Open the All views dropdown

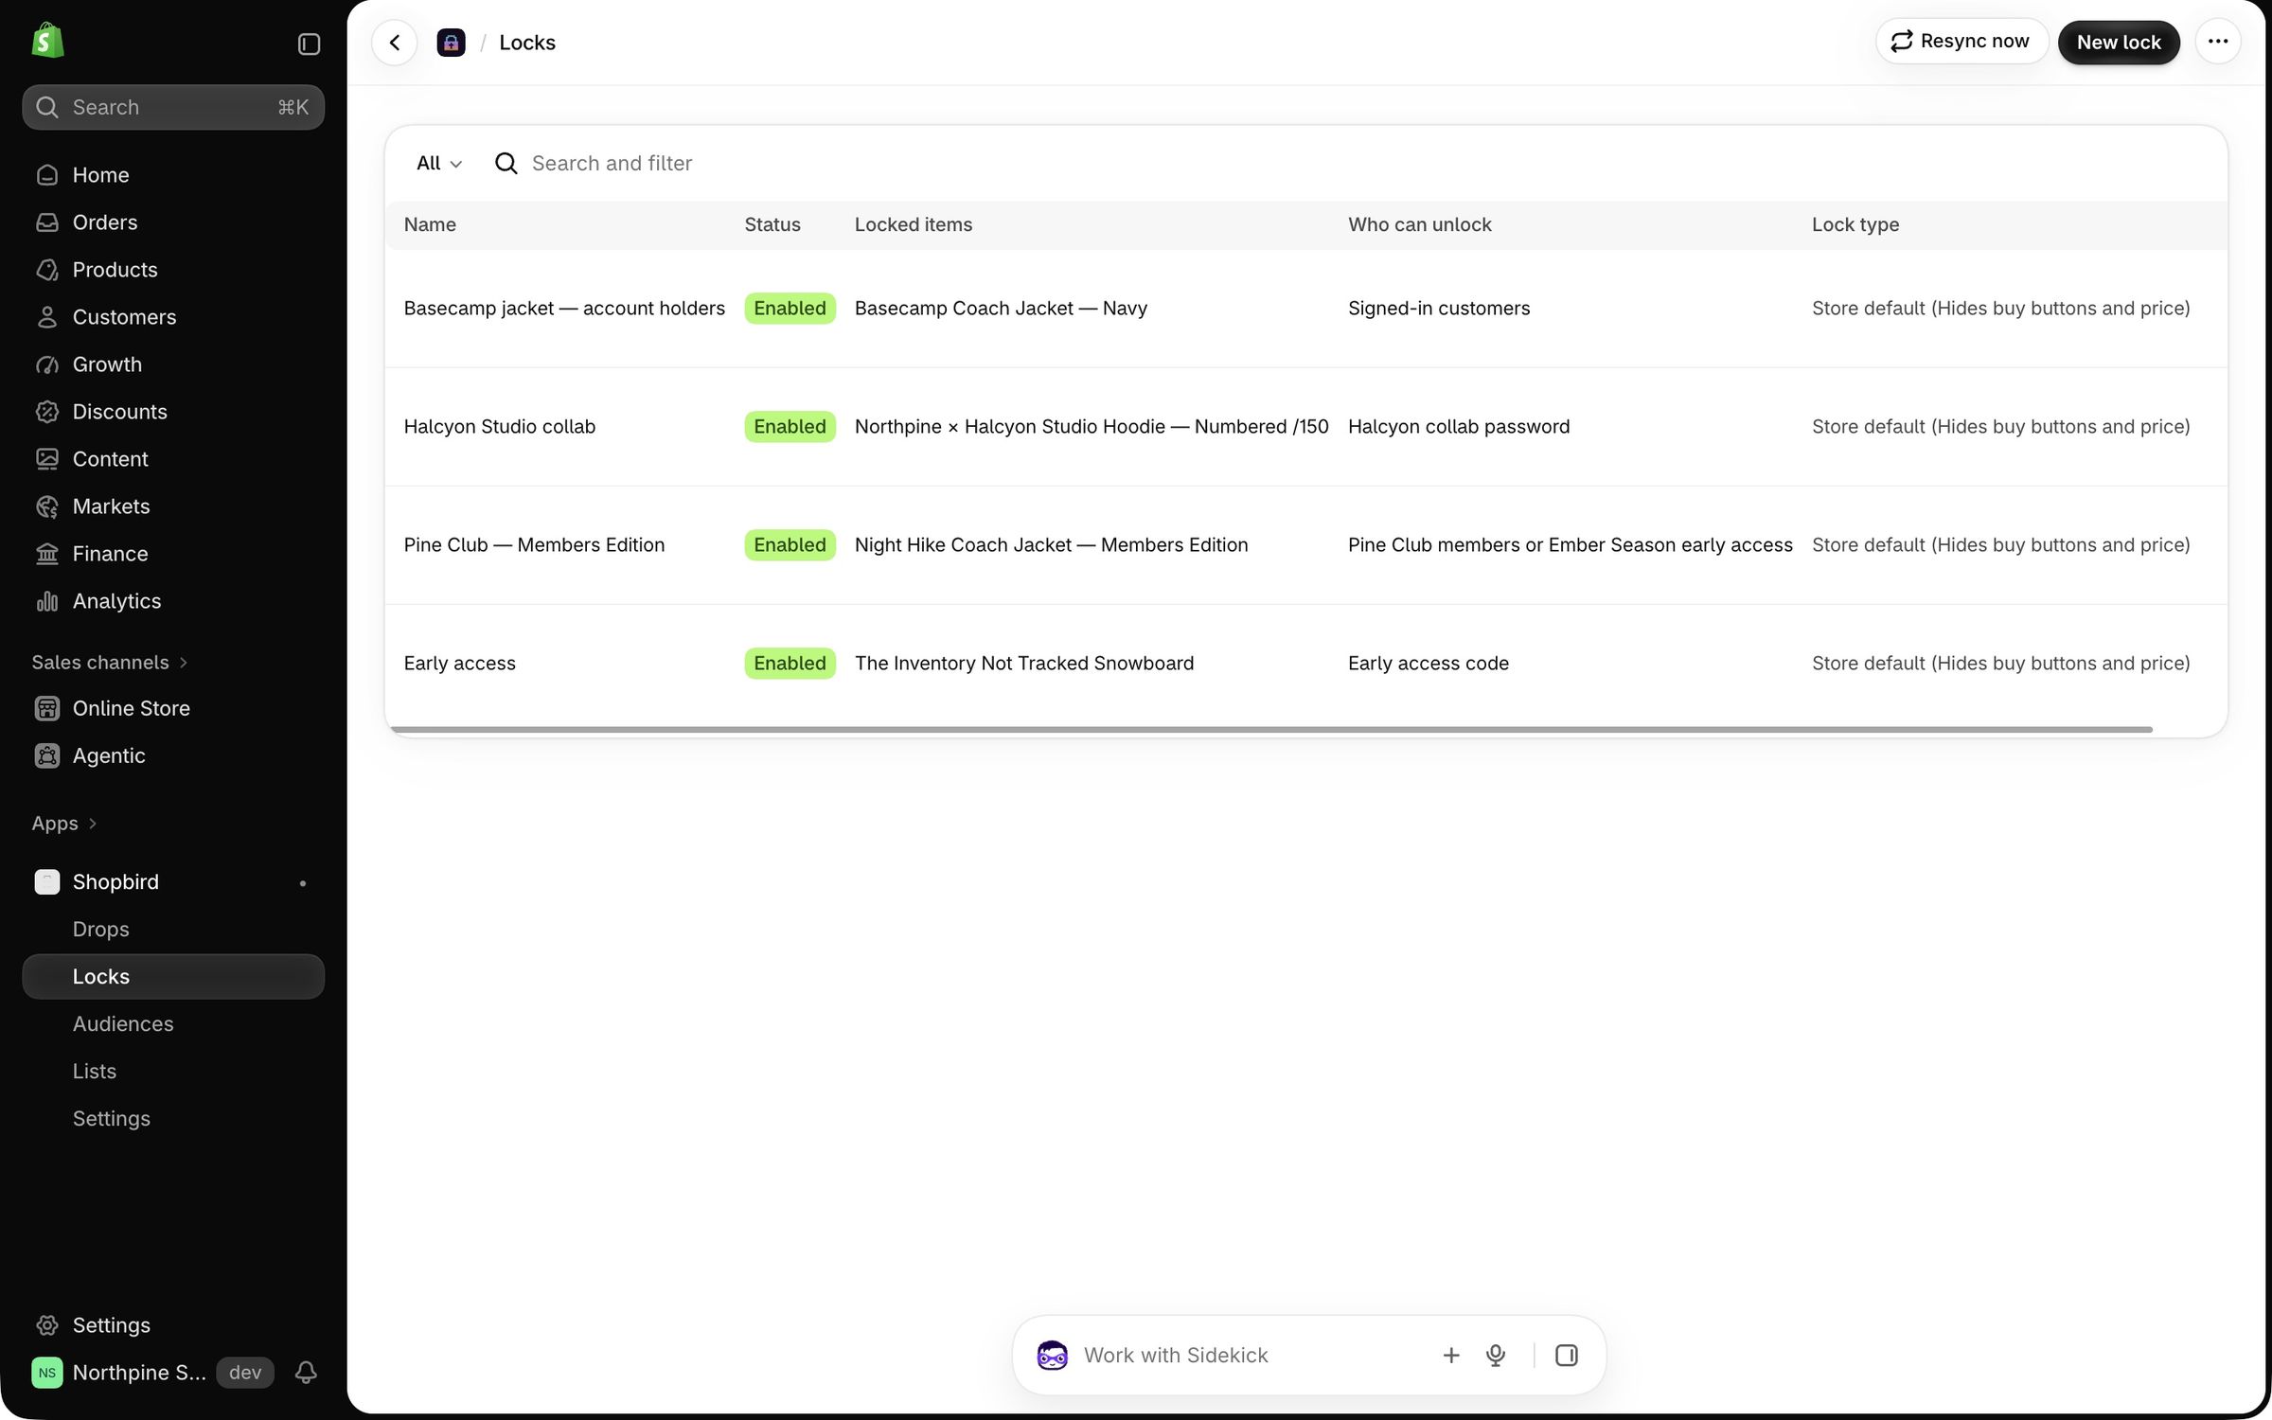coord(438,164)
